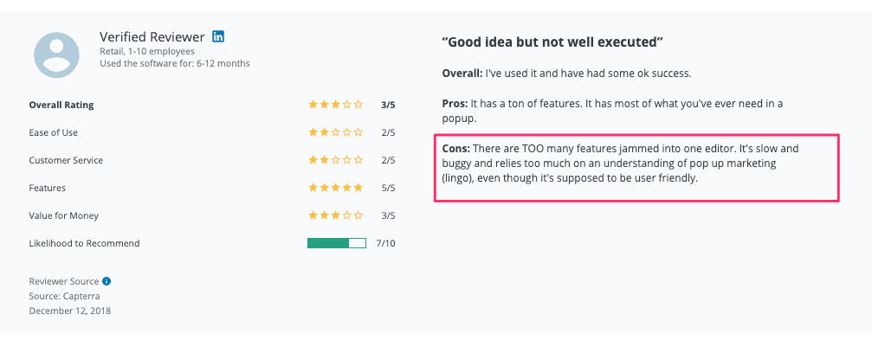Click the Customer Service star rating
This screenshot has width=872, height=340.
335,160
